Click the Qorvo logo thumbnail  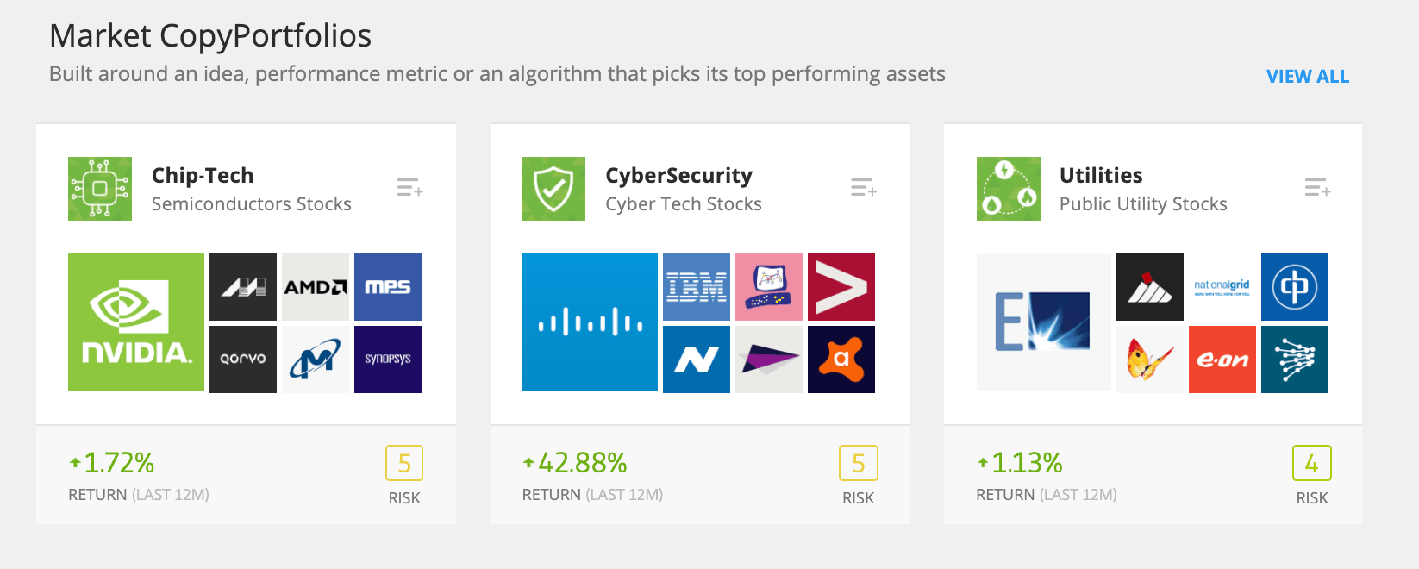[242, 360]
